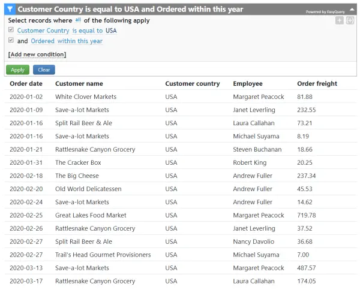360x290 pixels.
Task: Click Add new condition link
Action: pyautogui.click(x=37, y=55)
